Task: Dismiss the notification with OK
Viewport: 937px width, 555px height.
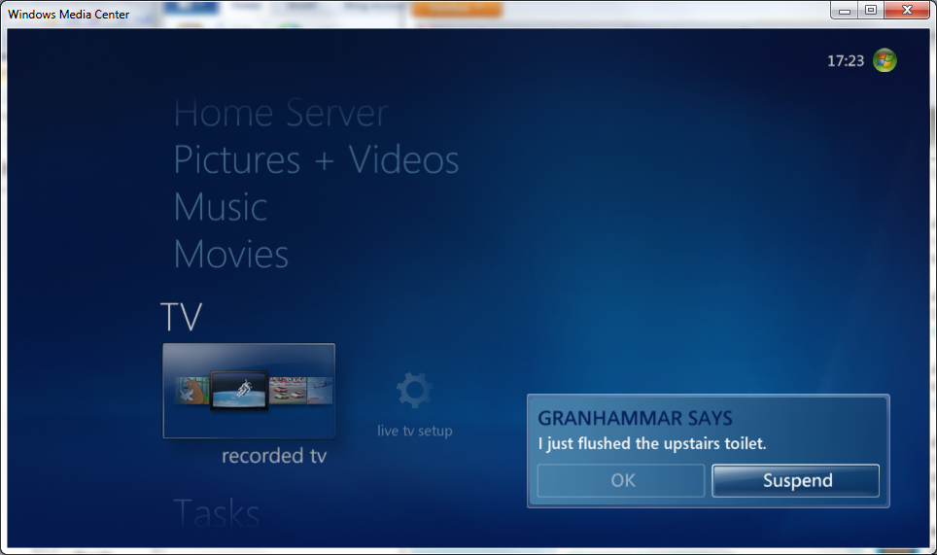Action: 621,480
